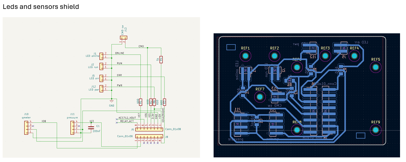This screenshot has width=406, height=162.
Task: Select the J8 Conn_01x08 header symbol
Action: tap(150, 136)
